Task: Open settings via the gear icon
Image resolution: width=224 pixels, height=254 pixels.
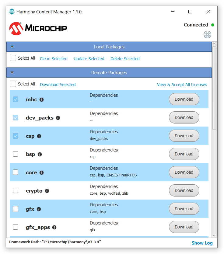Action: [x=207, y=35]
